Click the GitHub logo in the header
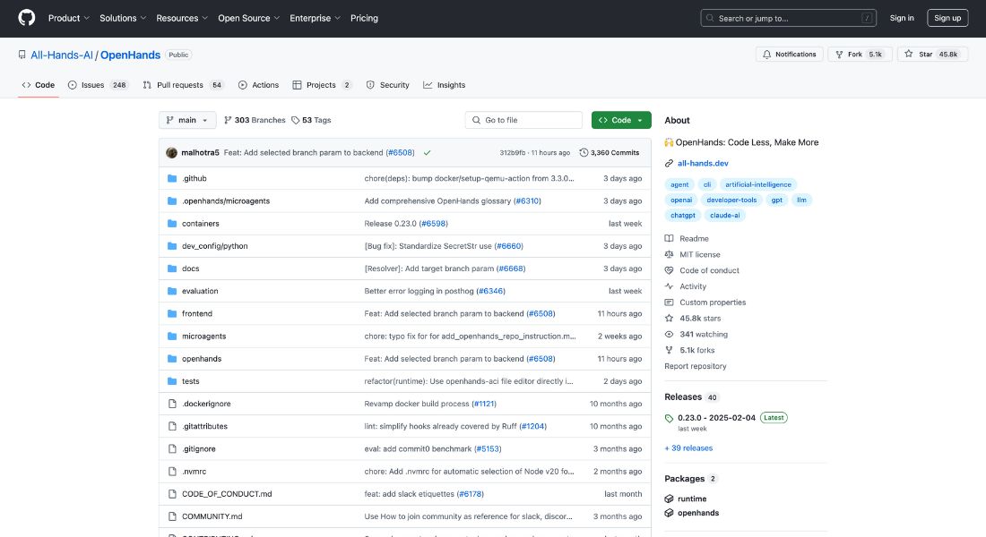 coord(25,18)
